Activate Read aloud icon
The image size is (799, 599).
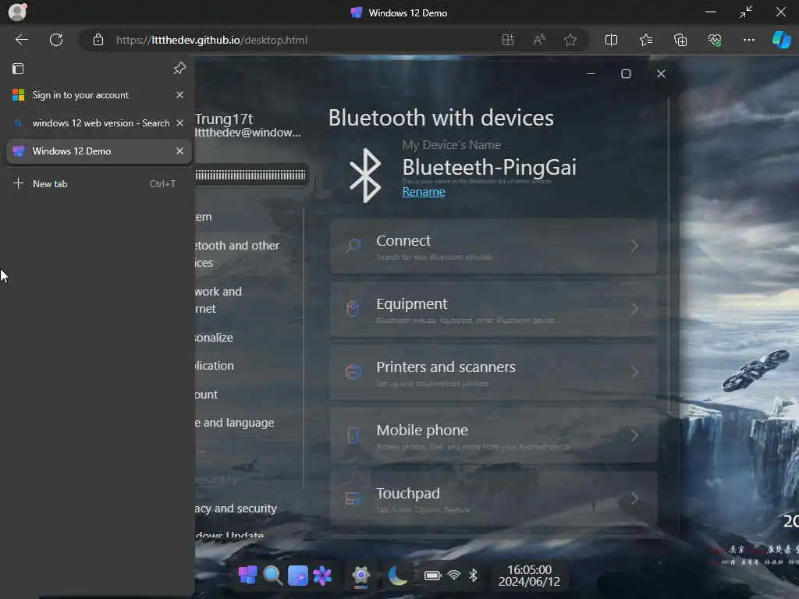[539, 40]
